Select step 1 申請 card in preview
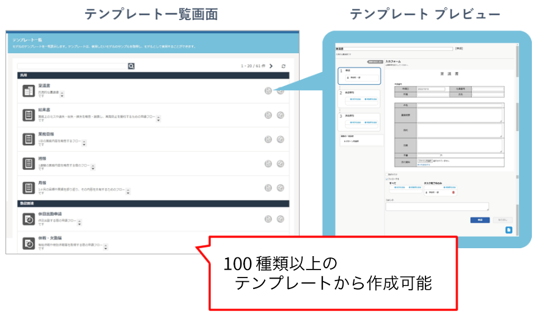 [359, 76]
